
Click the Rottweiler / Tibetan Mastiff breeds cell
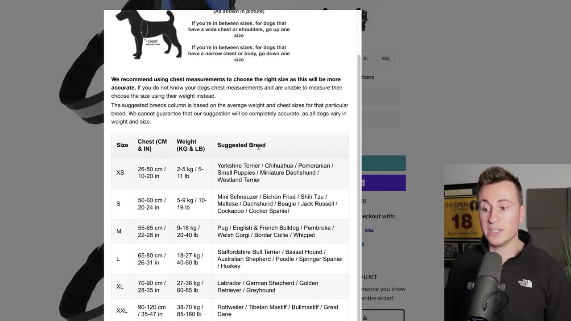coord(280,311)
